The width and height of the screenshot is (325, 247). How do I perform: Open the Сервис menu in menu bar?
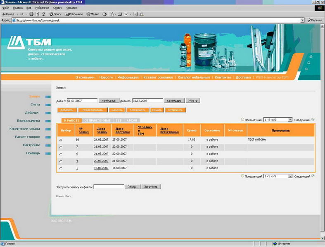pos(58,8)
